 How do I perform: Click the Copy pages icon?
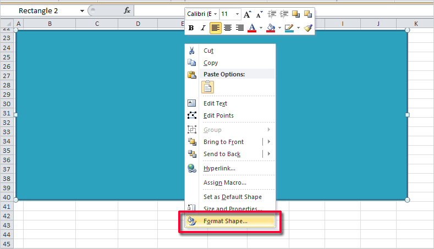click(192, 63)
